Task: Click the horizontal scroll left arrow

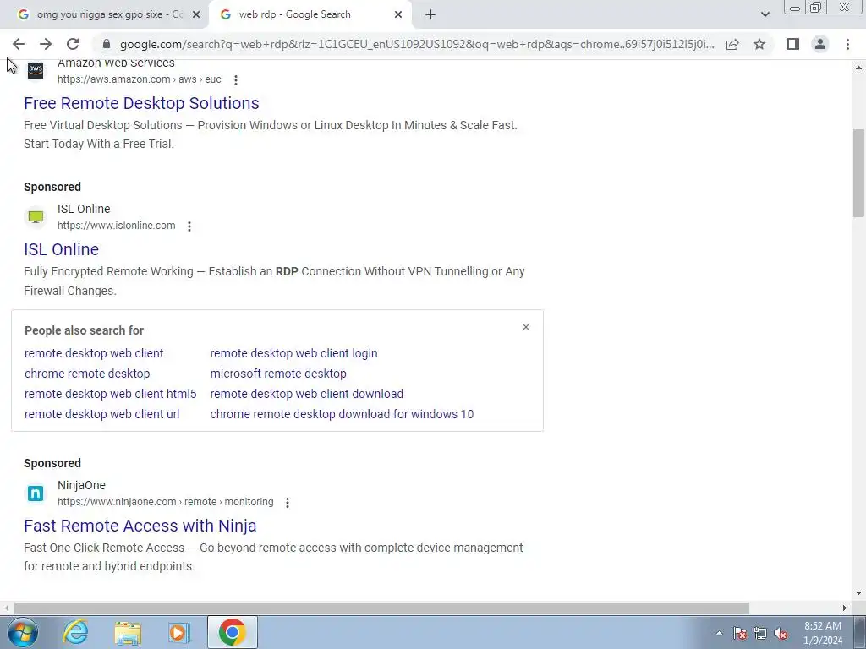Action: click(7, 608)
